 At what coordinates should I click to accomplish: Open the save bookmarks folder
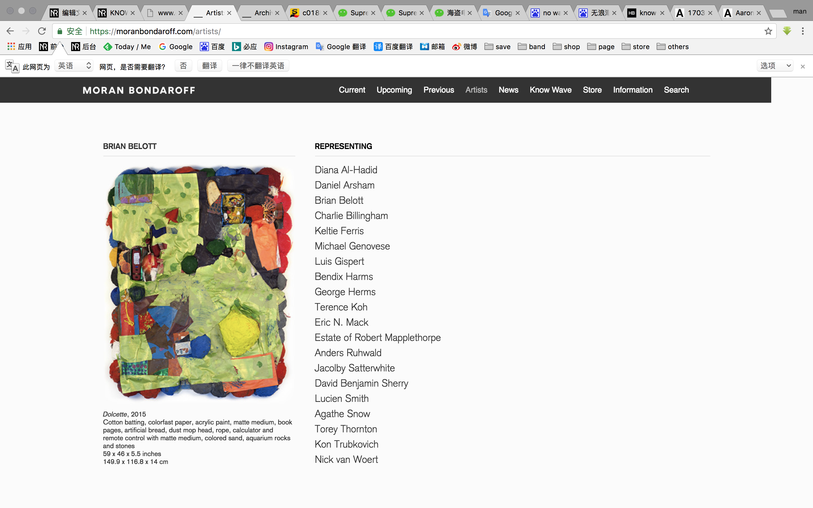pyautogui.click(x=498, y=47)
